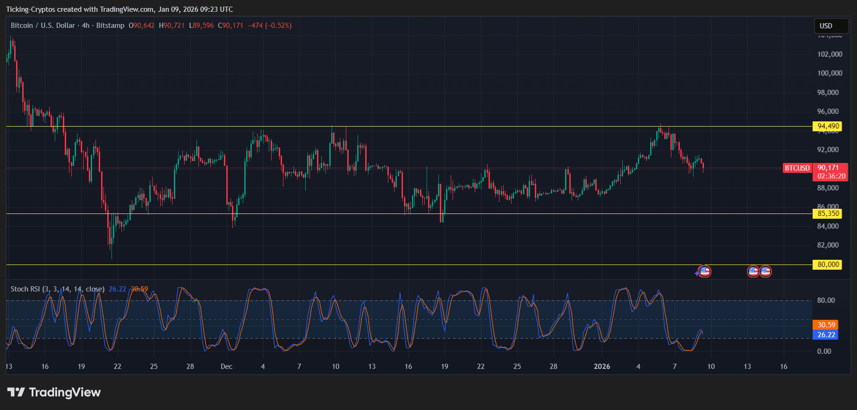
Task: Click the blue 26.22 axis value label
Action: pyautogui.click(x=826, y=335)
